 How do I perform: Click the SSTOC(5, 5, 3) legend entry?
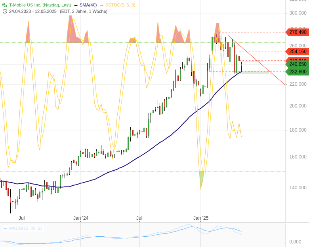click(x=120, y=5)
